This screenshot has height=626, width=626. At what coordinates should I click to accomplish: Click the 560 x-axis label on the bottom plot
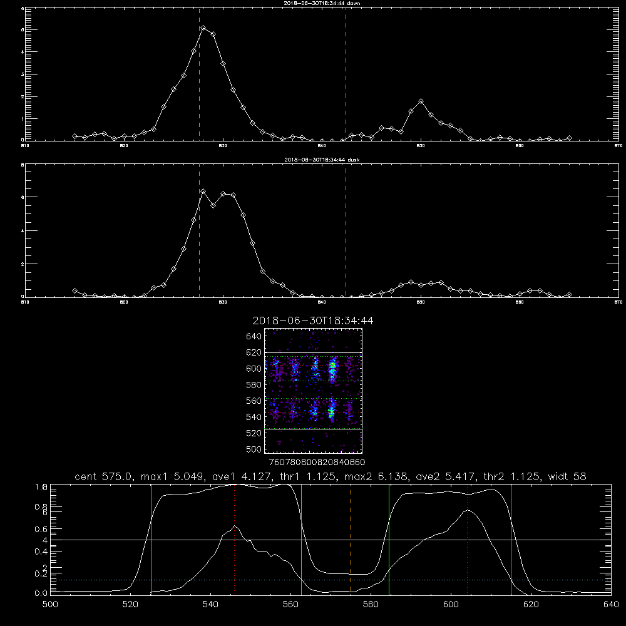coord(290,605)
